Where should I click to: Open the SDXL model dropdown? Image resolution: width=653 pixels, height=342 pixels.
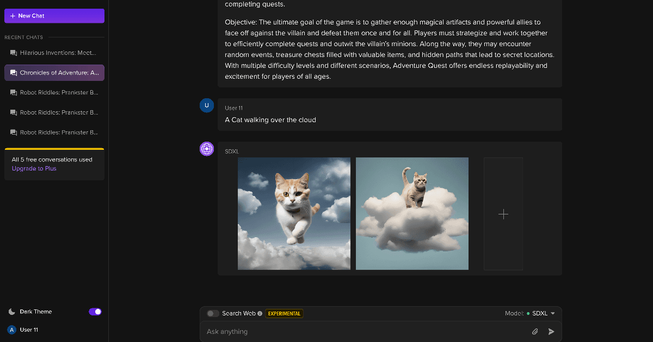[x=543, y=313]
